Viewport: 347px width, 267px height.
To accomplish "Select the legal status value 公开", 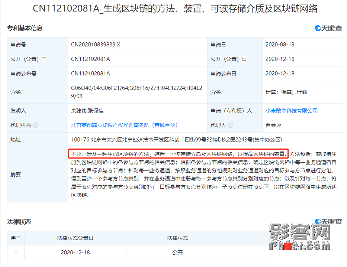I will point(177,253).
